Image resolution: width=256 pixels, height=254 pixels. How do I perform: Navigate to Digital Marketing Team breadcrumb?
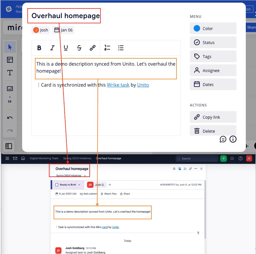[44, 158]
